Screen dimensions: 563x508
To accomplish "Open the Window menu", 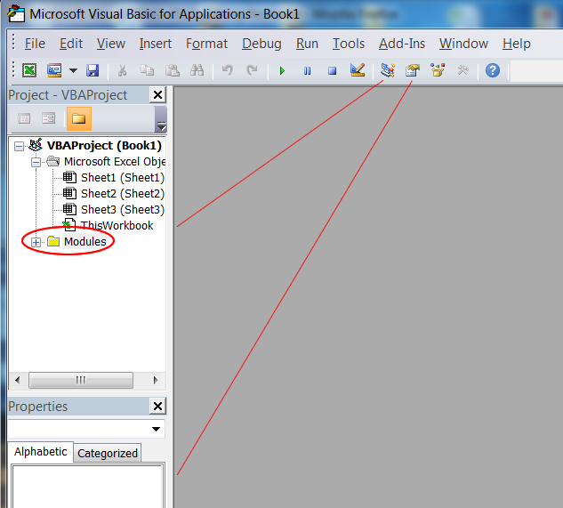I will [x=463, y=44].
